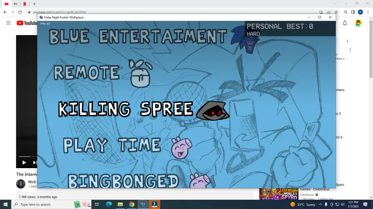Switch to Chrome on the taskbar

131,204
